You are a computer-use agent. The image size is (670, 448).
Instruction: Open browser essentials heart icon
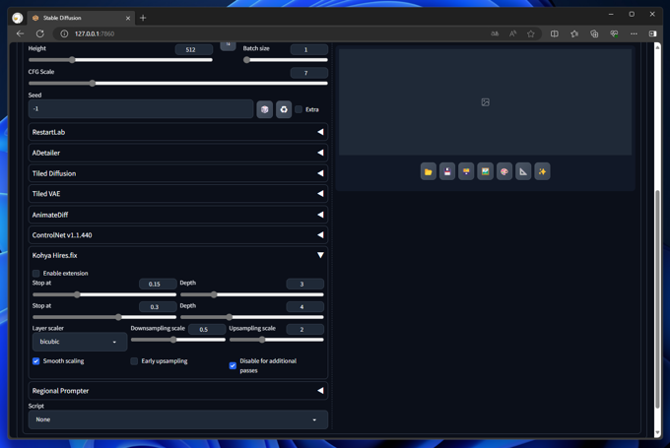(x=614, y=33)
